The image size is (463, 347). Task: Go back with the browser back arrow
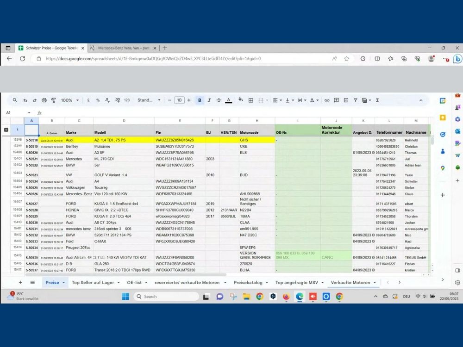(x=9, y=58)
